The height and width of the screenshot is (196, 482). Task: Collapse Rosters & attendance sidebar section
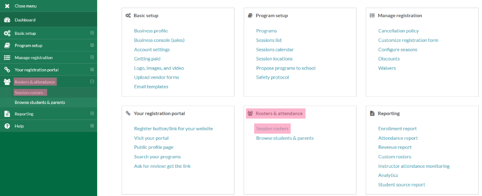click(x=92, y=82)
